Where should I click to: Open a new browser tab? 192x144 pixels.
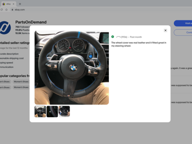20,4
